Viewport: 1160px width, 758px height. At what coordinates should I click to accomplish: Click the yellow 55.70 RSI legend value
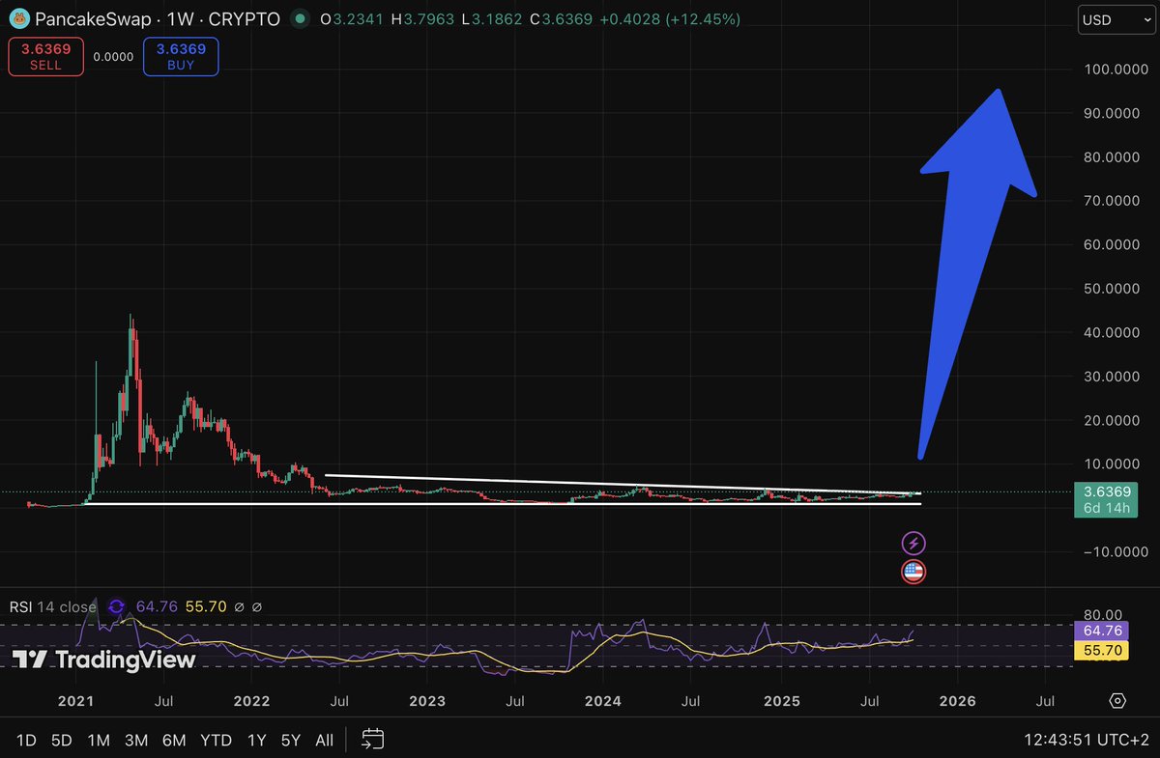pos(205,606)
